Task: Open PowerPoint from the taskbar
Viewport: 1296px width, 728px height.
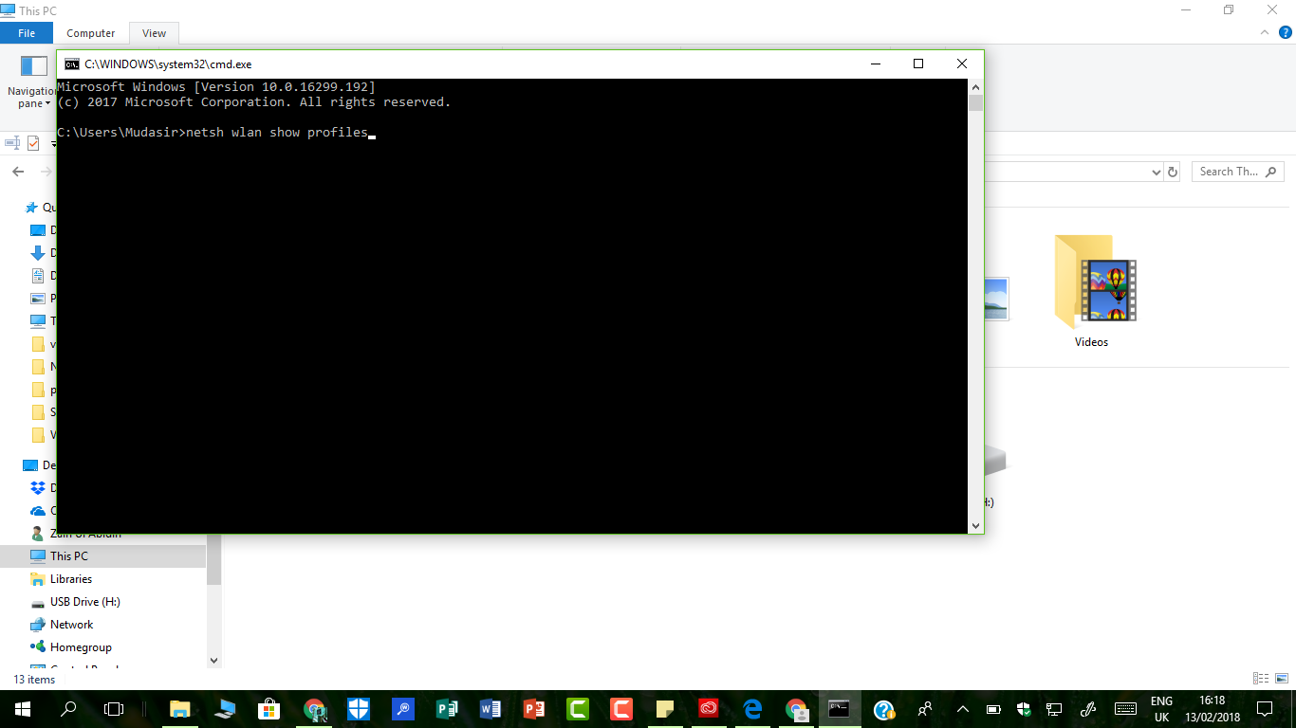Action: [x=534, y=708]
